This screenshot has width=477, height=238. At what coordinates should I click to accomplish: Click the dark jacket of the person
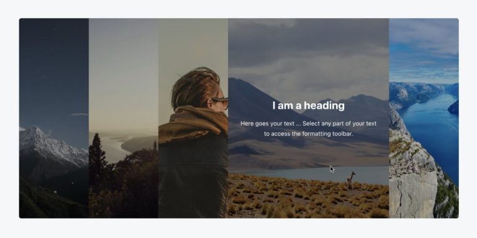[x=193, y=180]
